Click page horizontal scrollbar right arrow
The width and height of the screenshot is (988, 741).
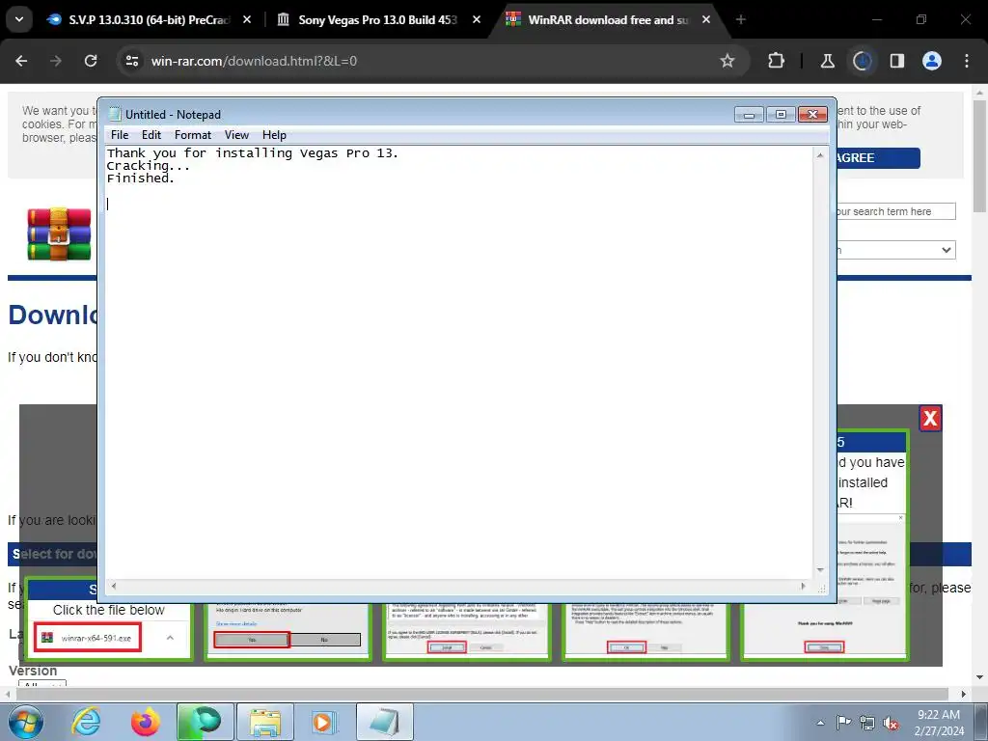pyautogui.click(x=964, y=694)
